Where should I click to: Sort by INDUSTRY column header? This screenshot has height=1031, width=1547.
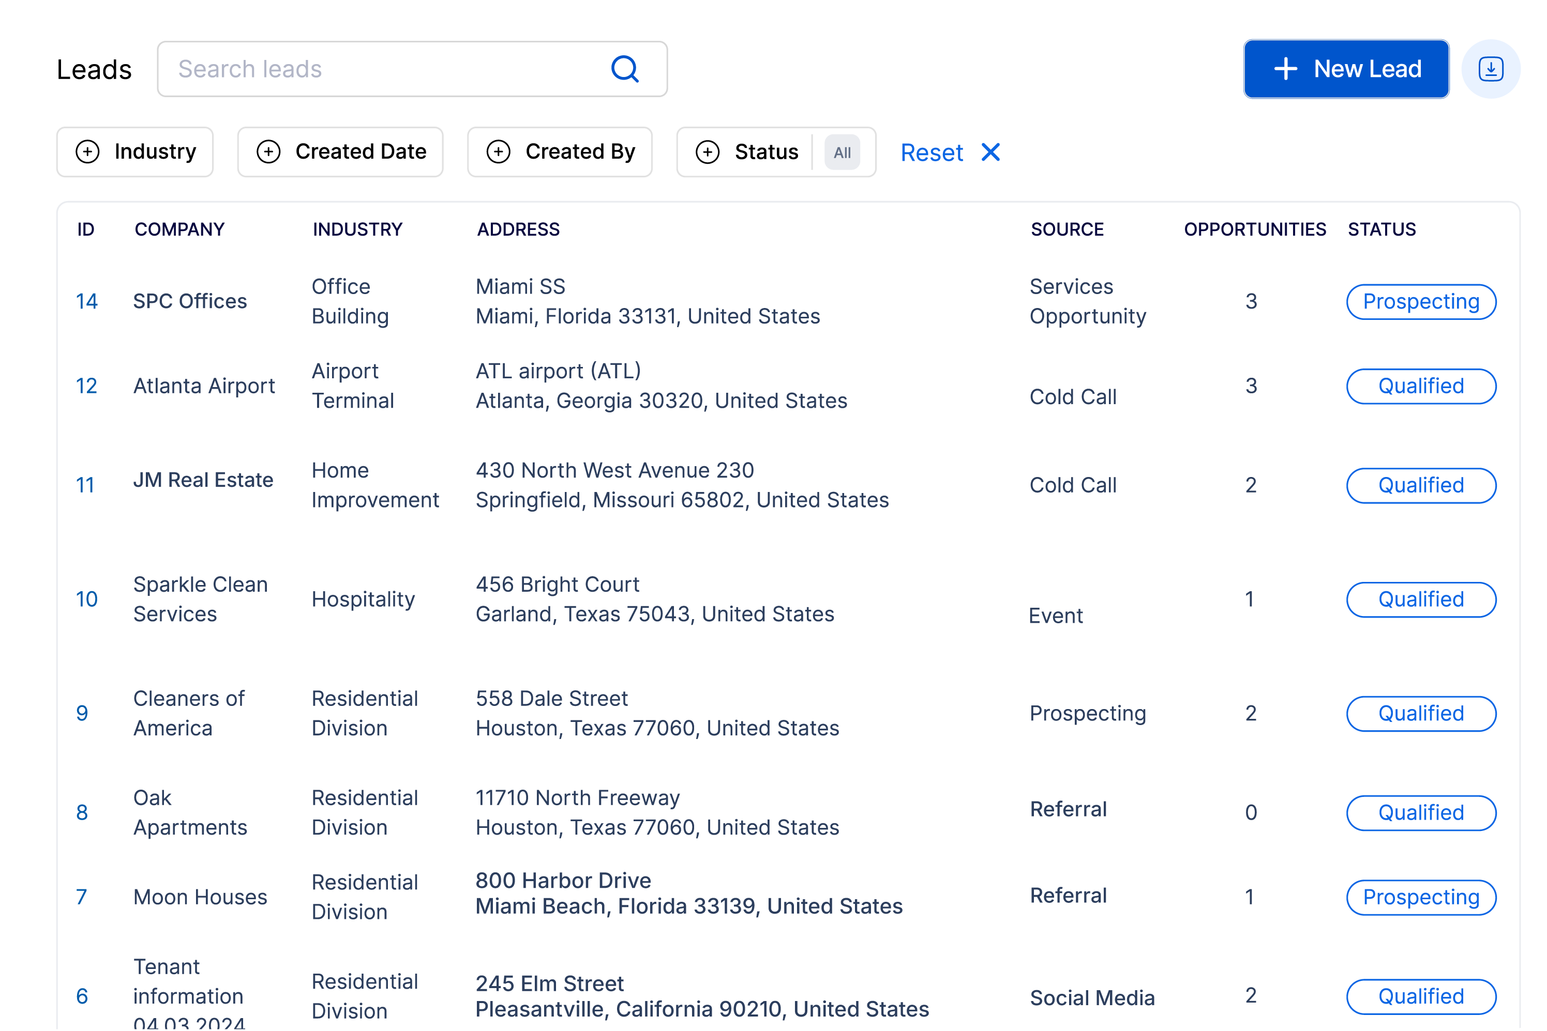[x=357, y=229]
